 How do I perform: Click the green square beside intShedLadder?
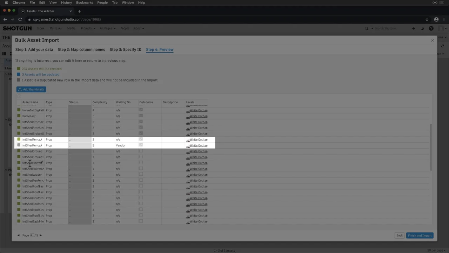pyautogui.click(x=19, y=175)
